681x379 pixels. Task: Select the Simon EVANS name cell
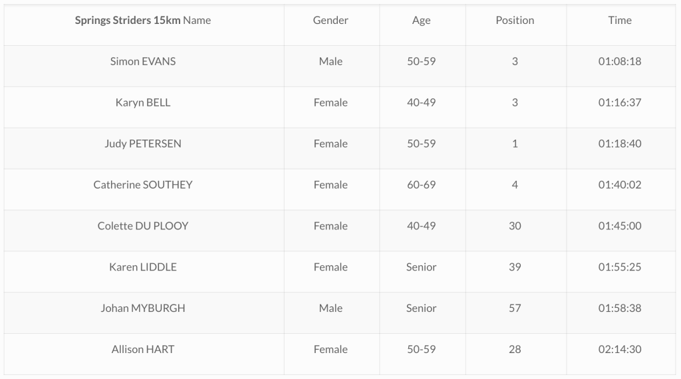click(143, 61)
